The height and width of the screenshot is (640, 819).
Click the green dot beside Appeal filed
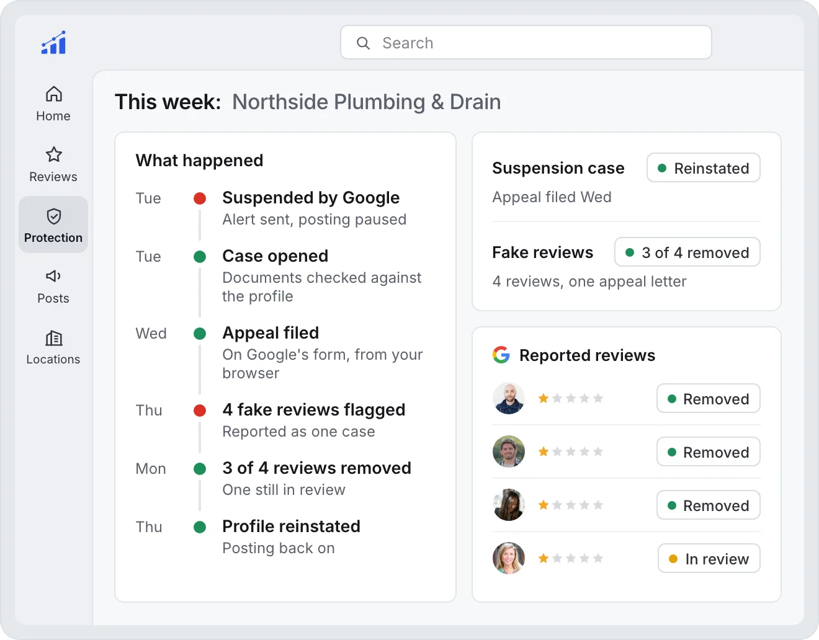pos(200,334)
